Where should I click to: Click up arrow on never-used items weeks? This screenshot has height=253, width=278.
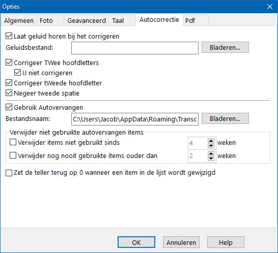click(x=211, y=153)
